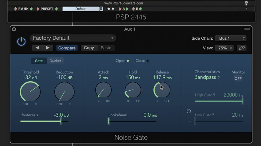Screen dimensions: 261x146
Task: Open the View 75% size dropdown
Action: [x=224, y=48]
